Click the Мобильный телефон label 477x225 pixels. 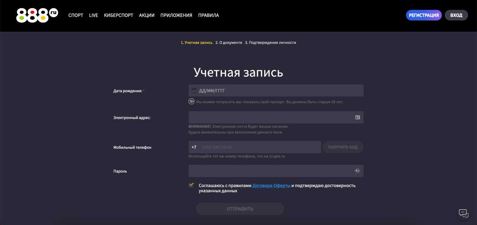[x=132, y=147]
